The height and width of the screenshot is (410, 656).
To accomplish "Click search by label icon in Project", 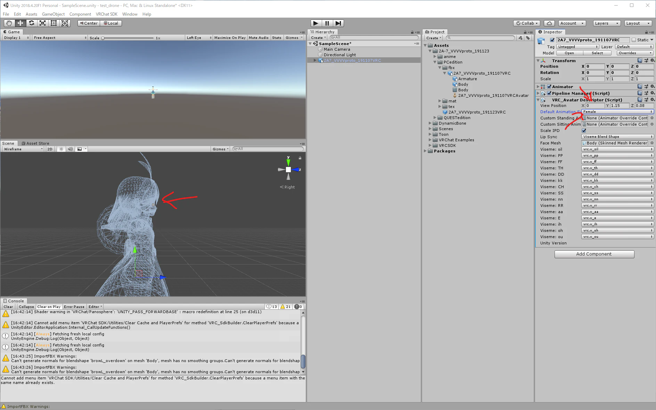I will 528,38.
